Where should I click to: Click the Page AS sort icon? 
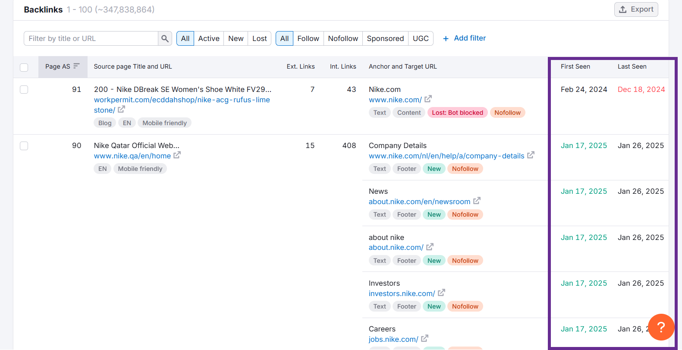coord(76,66)
